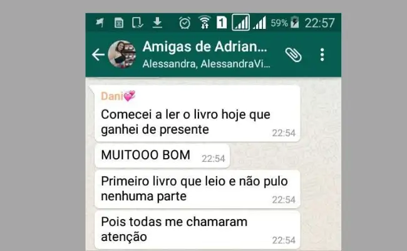Select the MUITOOO BOM message bubble
The height and width of the screenshot is (251, 407).
pyautogui.click(x=162, y=156)
